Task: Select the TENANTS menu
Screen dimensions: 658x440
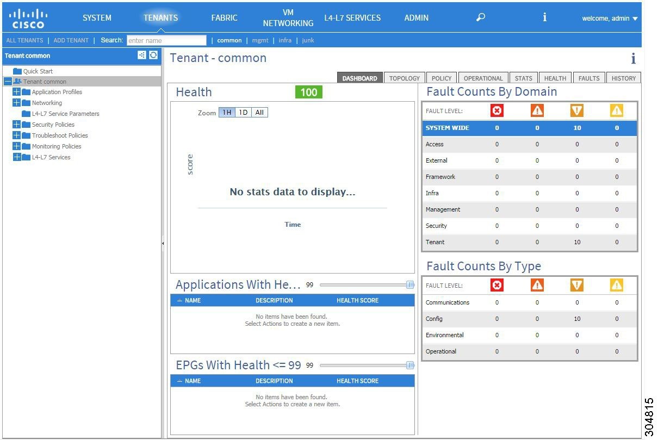Action: (161, 18)
